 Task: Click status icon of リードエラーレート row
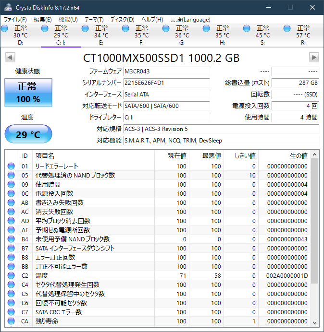click(x=11, y=166)
